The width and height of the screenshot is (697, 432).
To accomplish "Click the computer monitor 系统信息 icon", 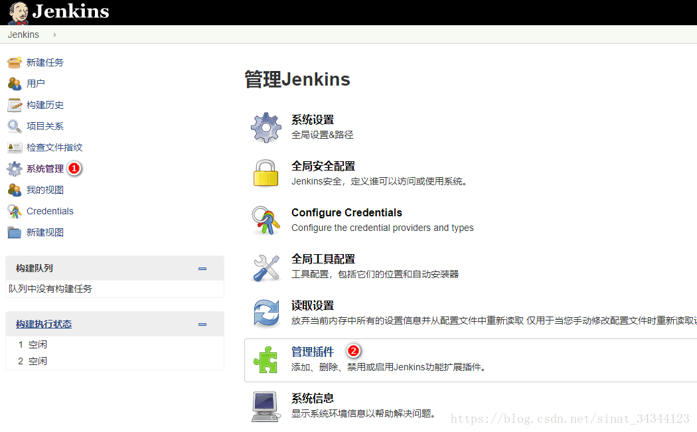I will coord(266,407).
